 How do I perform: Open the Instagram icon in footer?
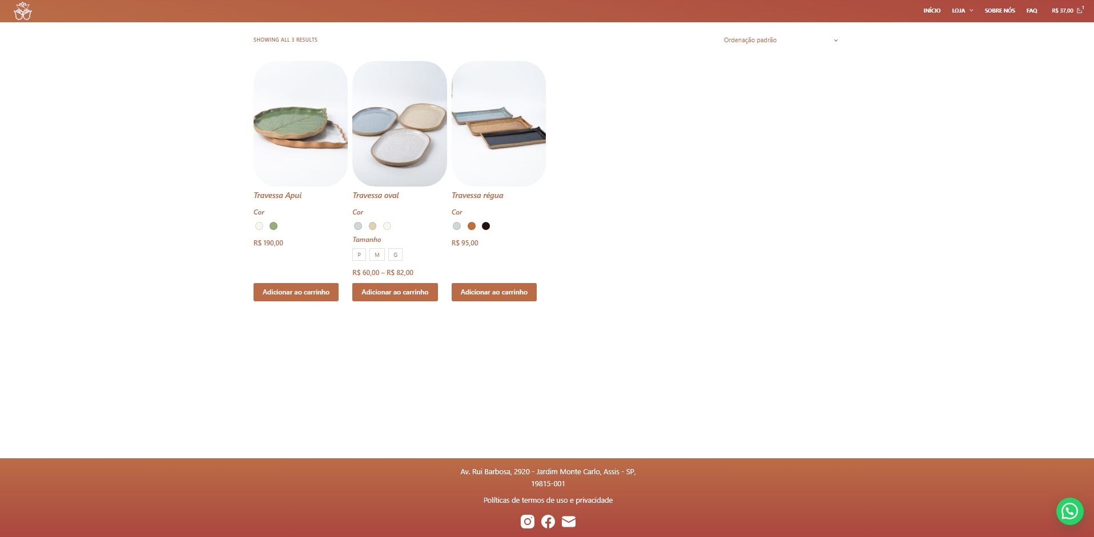click(528, 522)
